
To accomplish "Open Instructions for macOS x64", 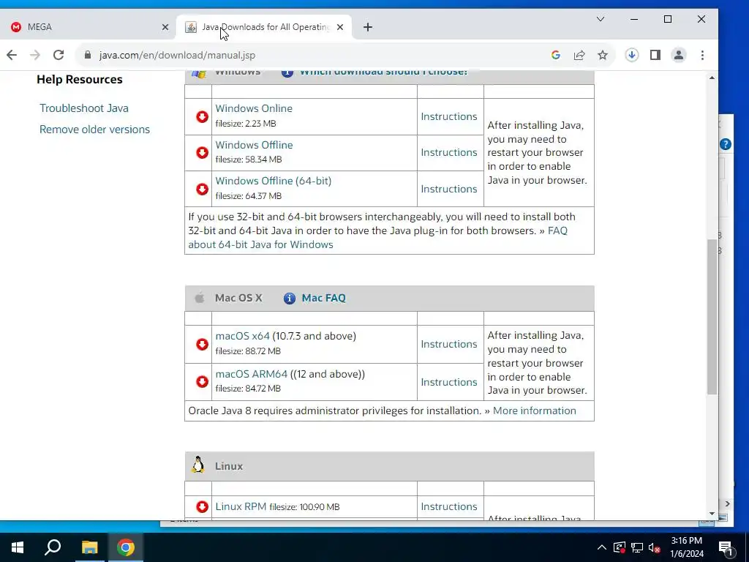I will click(449, 344).
